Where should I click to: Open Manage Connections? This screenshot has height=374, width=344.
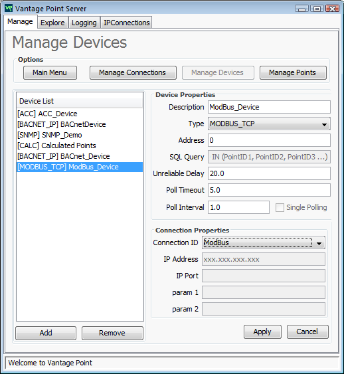(x=133, y=72)
